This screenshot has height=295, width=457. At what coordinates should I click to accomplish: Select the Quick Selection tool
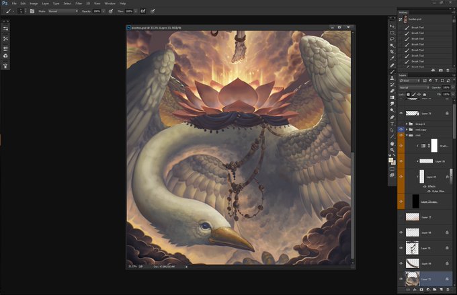[392, 46]
